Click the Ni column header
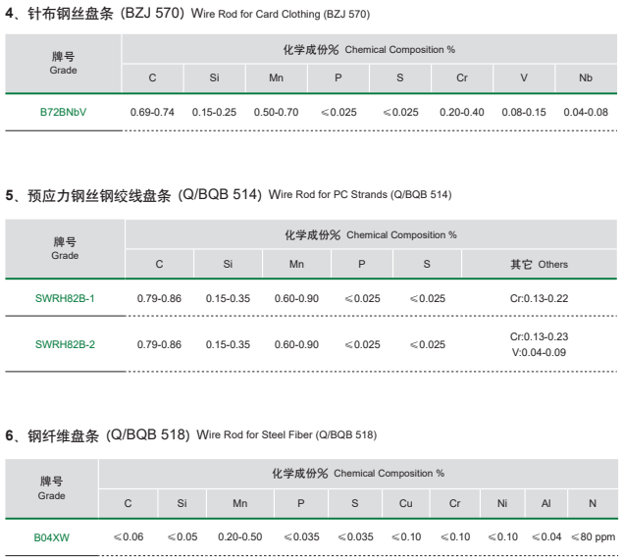The image size is (623, 559). [x=502, y=503]
